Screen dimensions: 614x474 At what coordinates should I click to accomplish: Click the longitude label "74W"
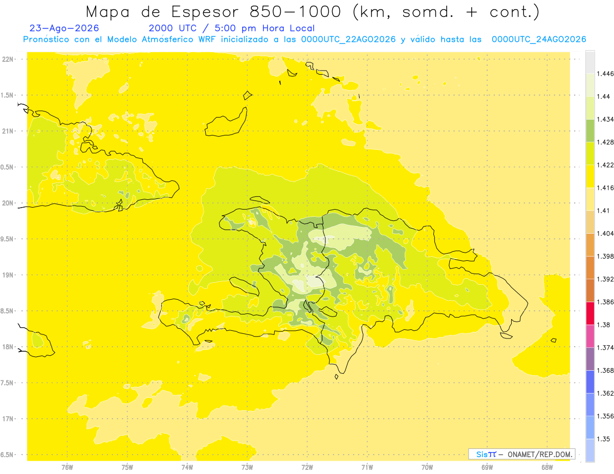[x=187, y=467]
